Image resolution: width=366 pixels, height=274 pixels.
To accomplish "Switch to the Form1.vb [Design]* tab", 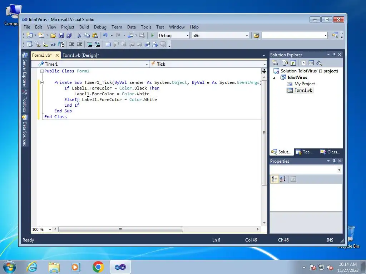I will coord(81,55).
